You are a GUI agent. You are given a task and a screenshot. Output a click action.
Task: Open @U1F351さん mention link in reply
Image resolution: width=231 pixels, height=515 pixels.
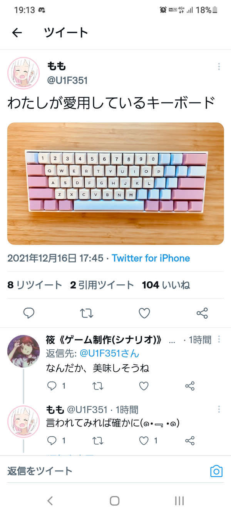[x=109, y=354]
